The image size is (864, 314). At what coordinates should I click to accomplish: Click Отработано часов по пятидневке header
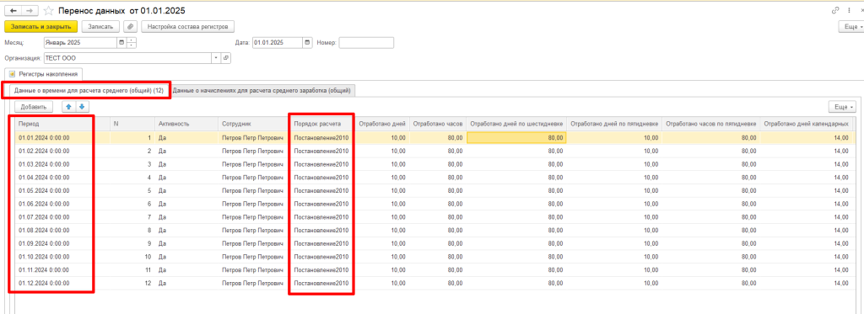pos(712,125)
